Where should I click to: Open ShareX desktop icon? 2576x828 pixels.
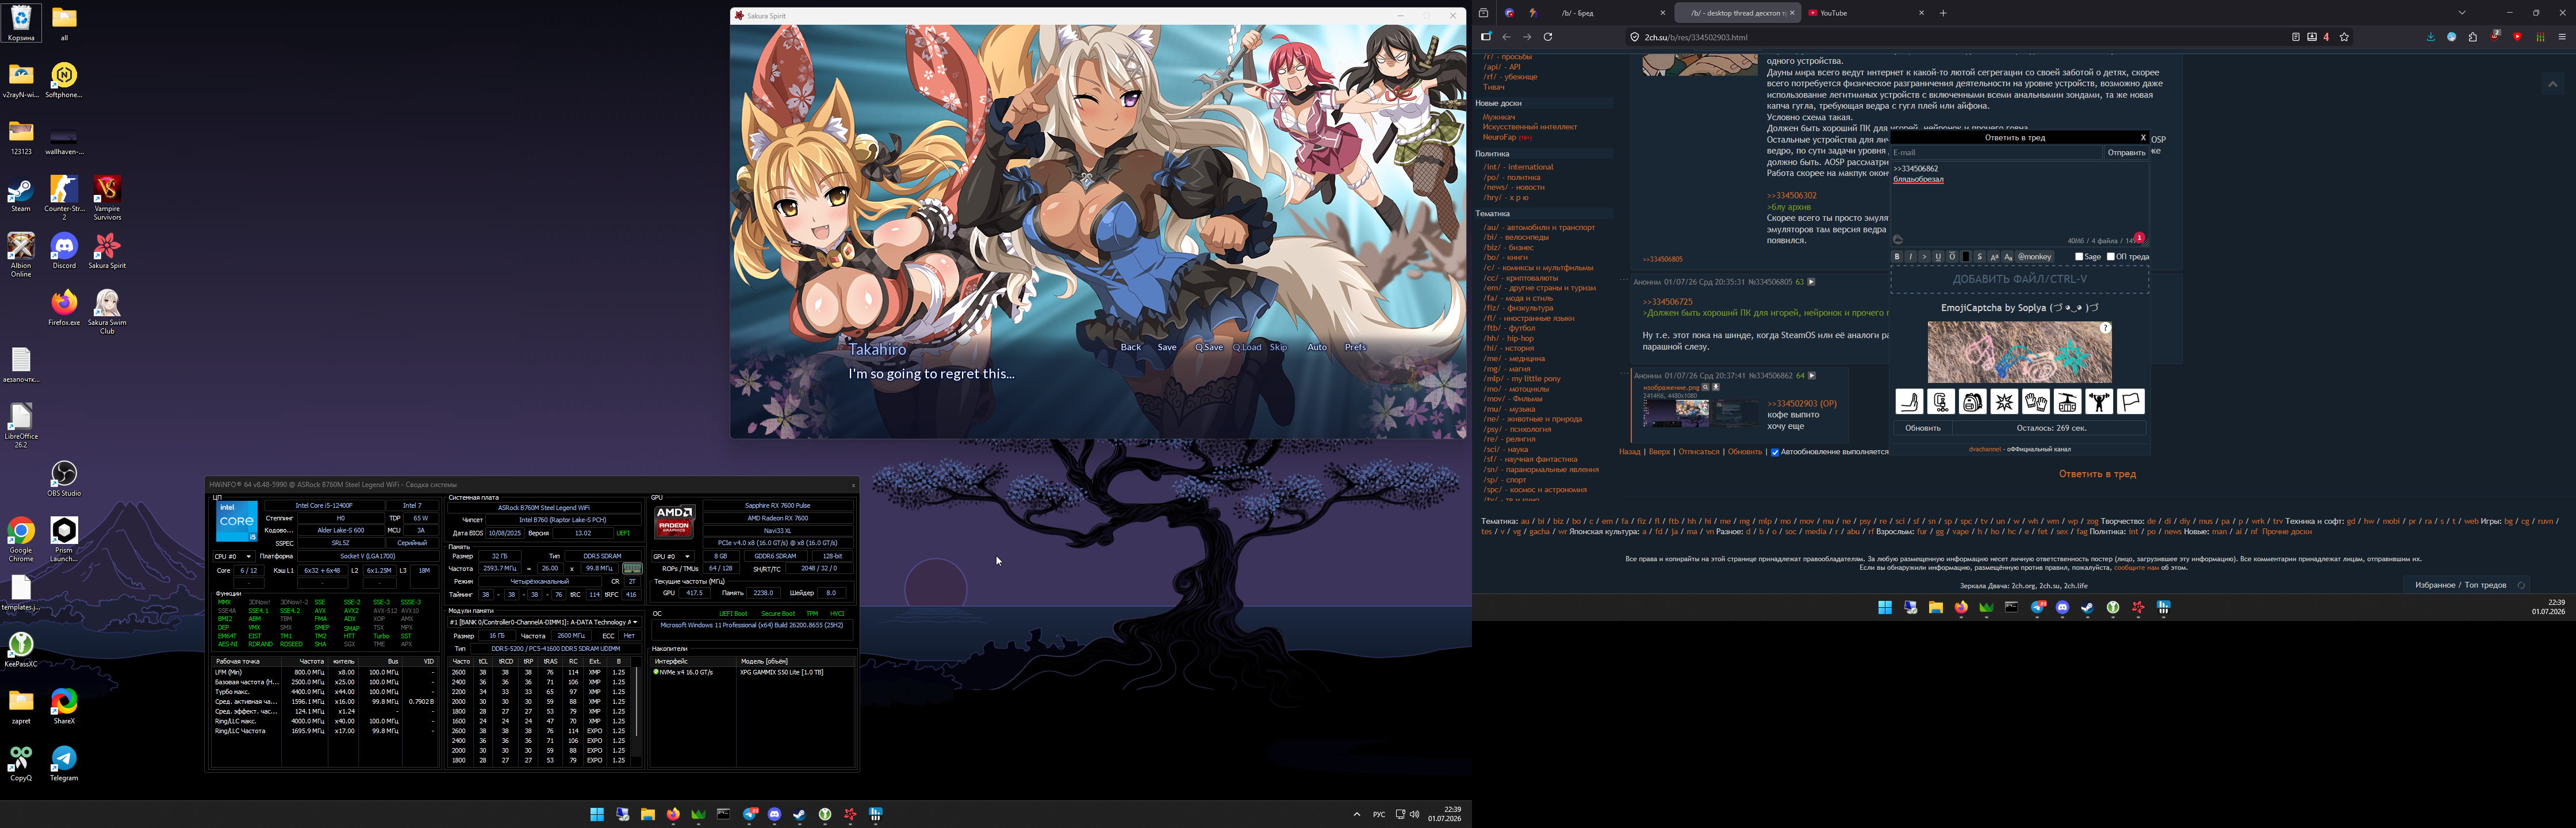[64, 706]
